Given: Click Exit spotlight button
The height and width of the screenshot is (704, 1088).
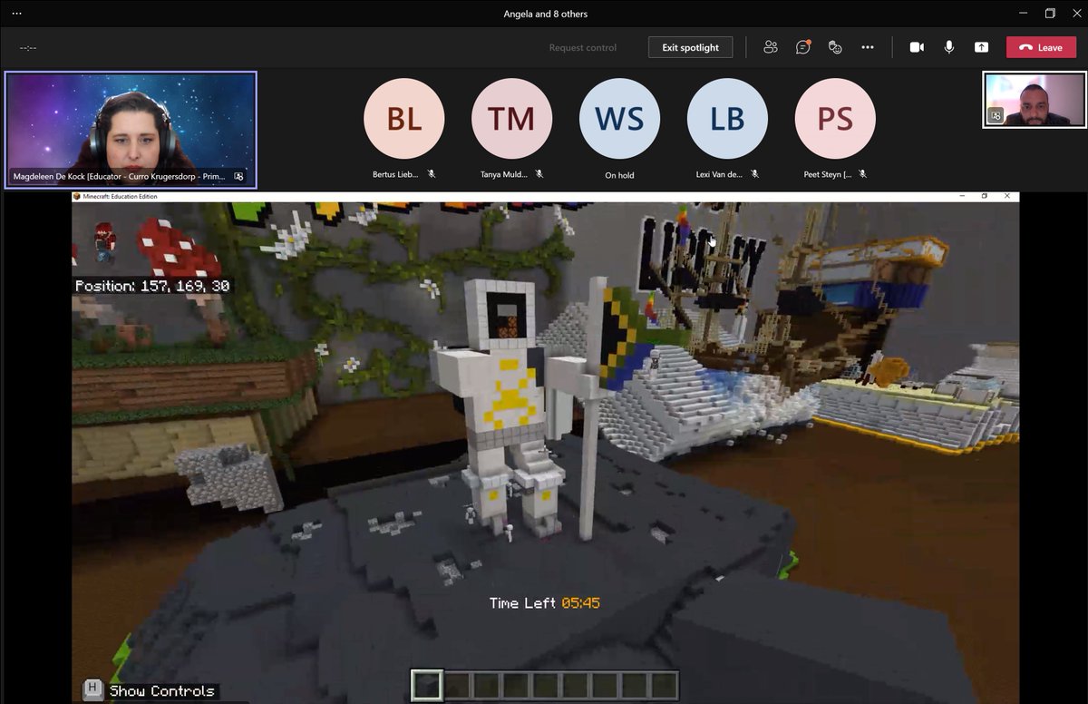Looking at the screenshot, I should [x=690, y=47].
